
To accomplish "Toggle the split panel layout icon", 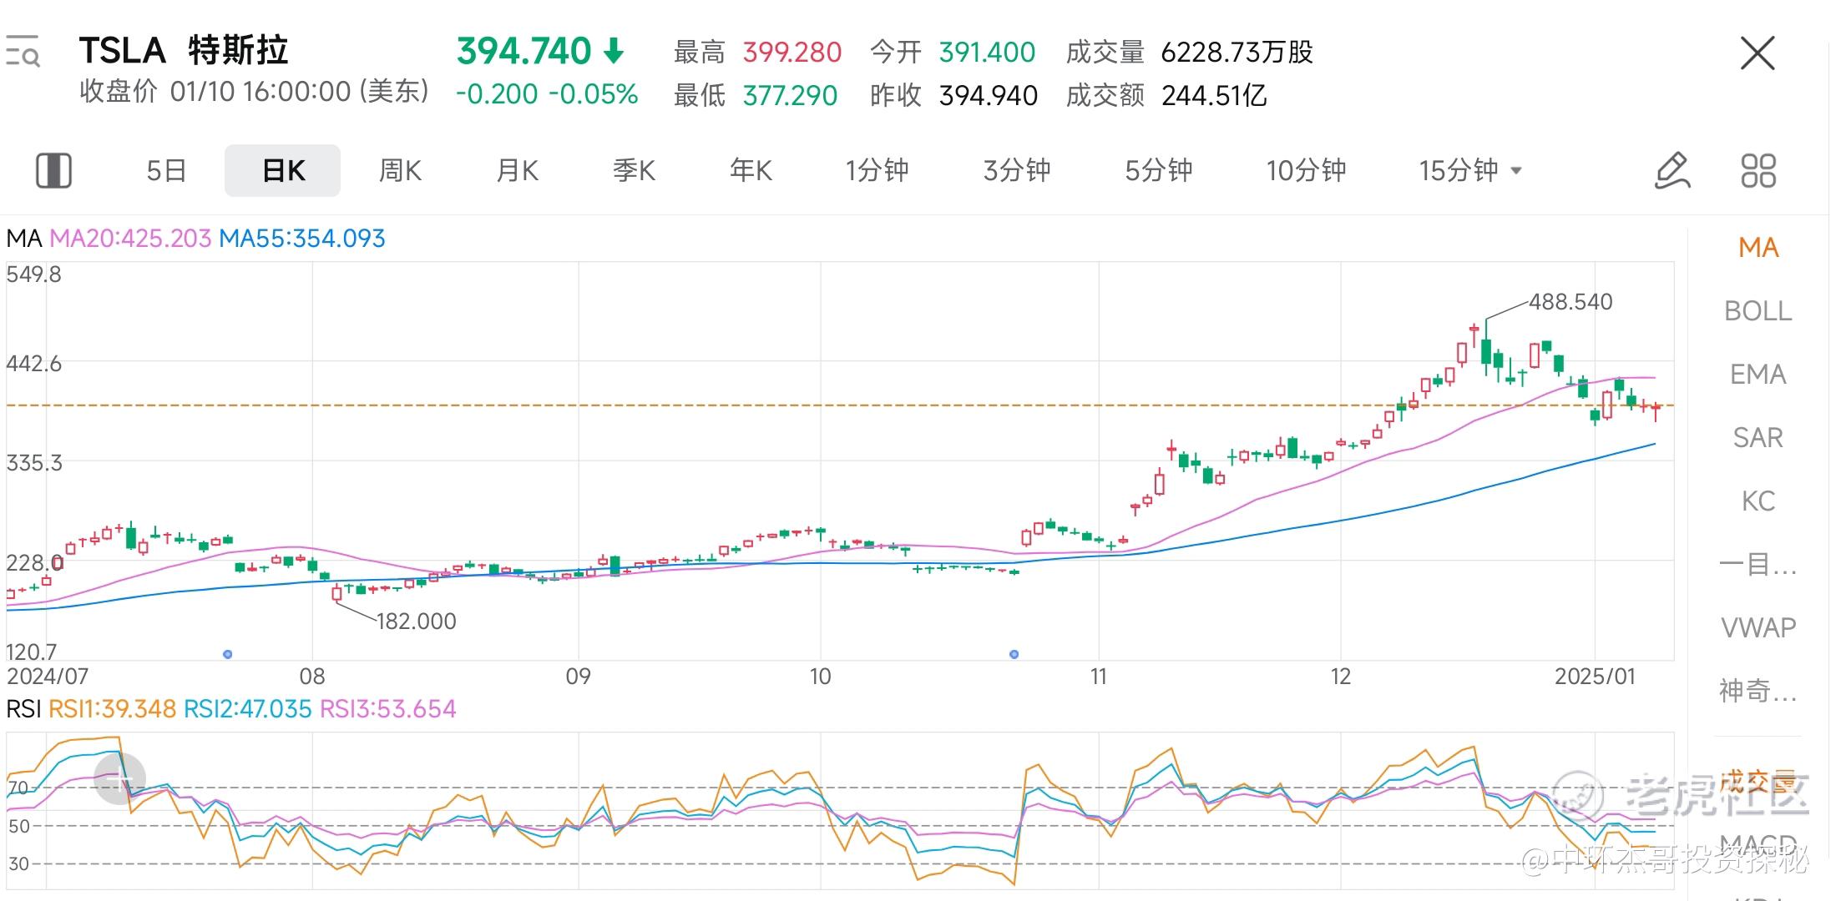I will tap(53, 170).
